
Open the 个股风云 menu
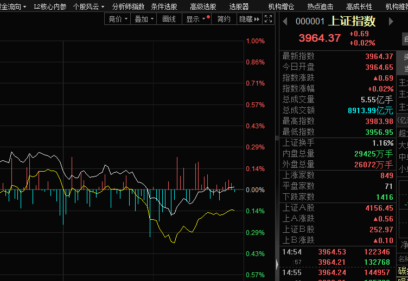[x=89, y=6]
